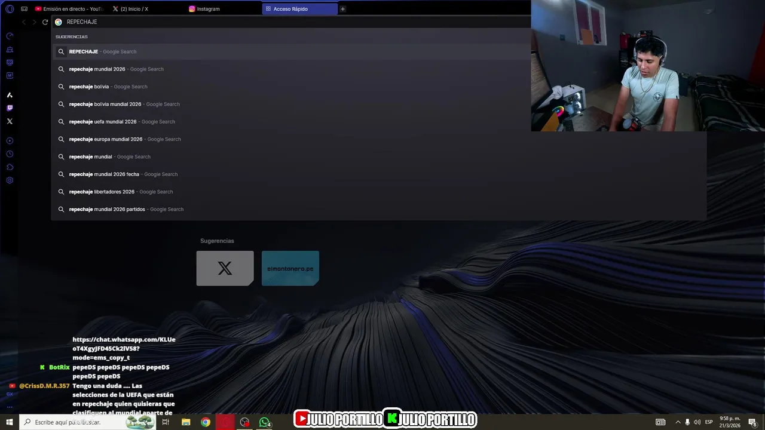This screenshot has width=765, height=430.
Task: Open Settings gear icon in sidebar
Action: (10, 180)
